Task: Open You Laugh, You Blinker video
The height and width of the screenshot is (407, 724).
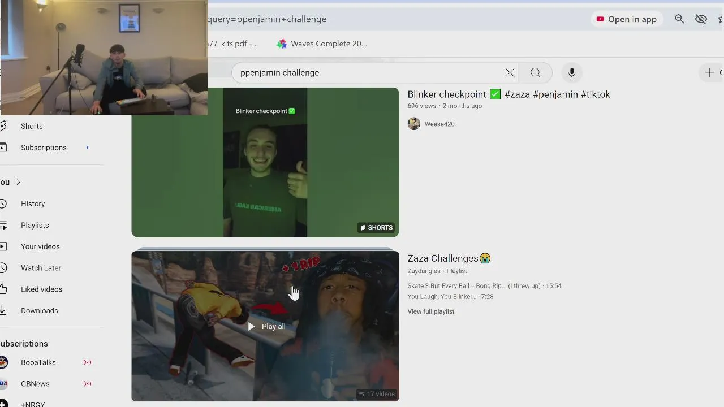Action: (450, 297)
